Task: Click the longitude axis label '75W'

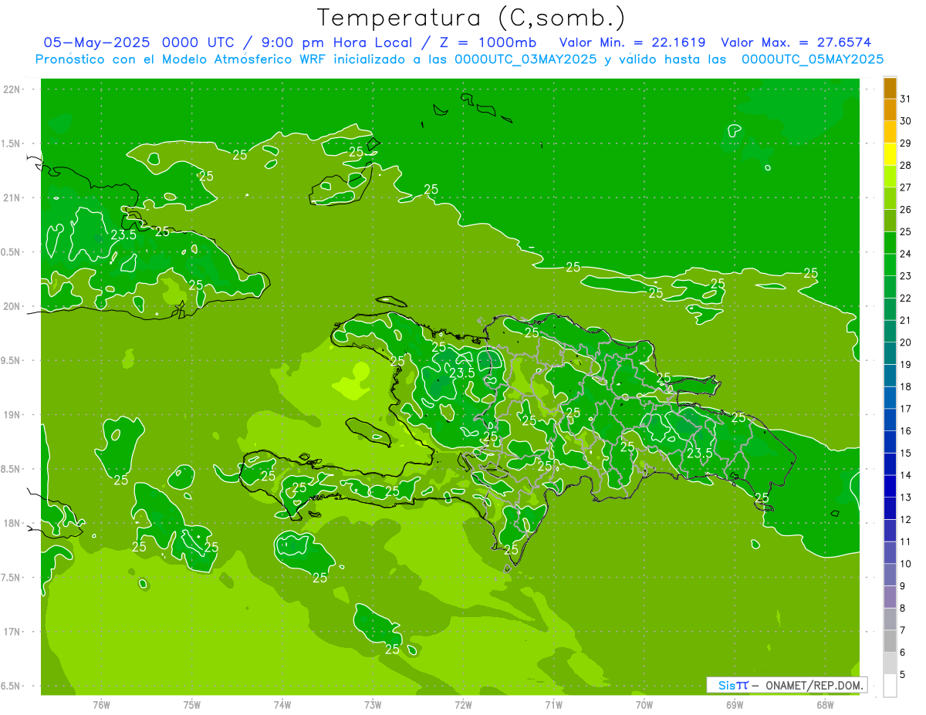Action: [192, 703]
